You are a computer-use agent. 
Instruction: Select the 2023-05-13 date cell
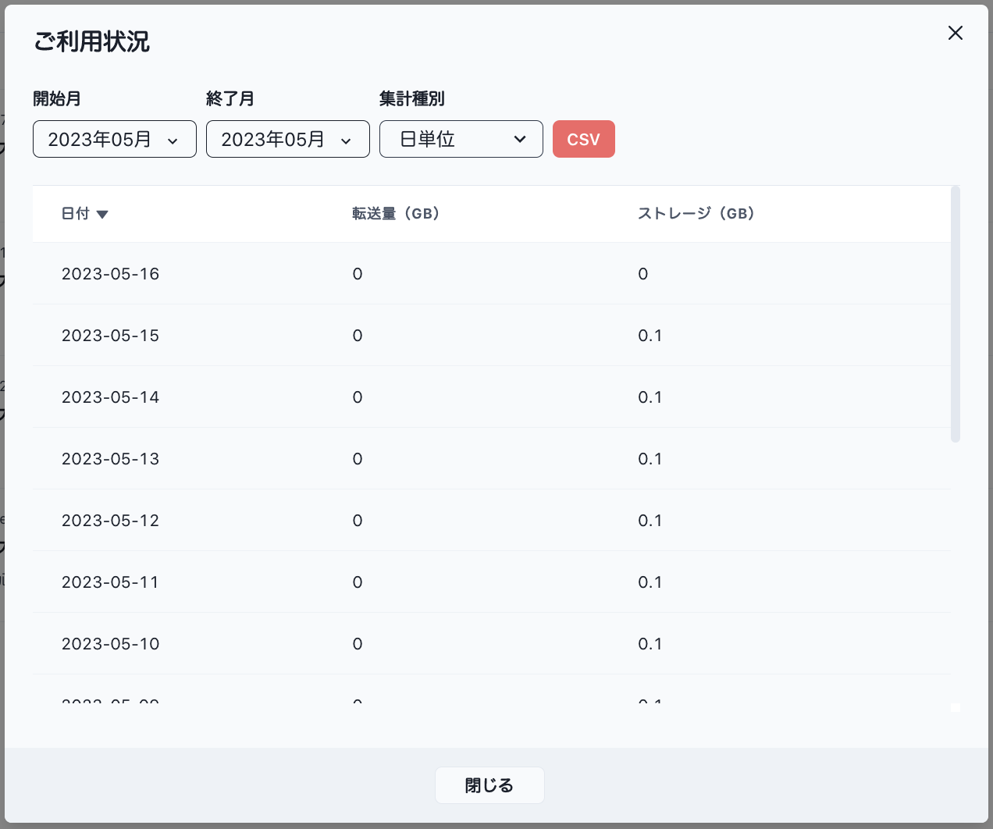(x=110, y=459)
